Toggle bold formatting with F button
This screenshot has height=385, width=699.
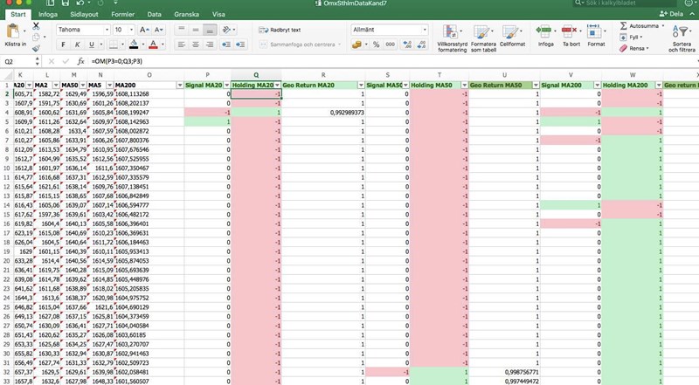pyautogui.click(x=64, y=45)
